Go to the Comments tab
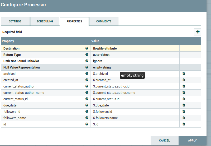 point(104,22)
